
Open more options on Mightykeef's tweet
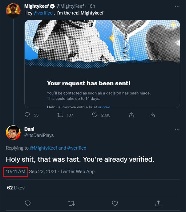177,6
